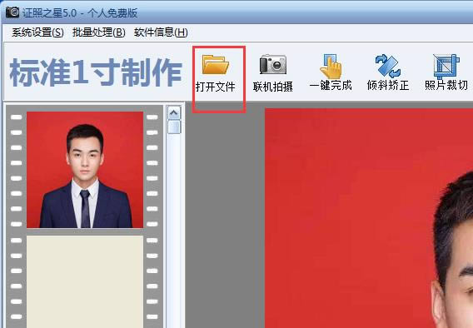Open a file with the folder icon

(x=216, y=64)
